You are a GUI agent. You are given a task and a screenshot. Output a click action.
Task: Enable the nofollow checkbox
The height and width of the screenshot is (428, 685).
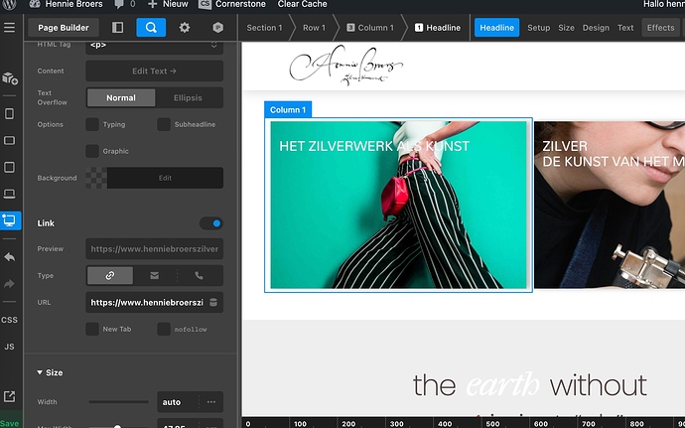pyautogui.click(x=164, y=329)
